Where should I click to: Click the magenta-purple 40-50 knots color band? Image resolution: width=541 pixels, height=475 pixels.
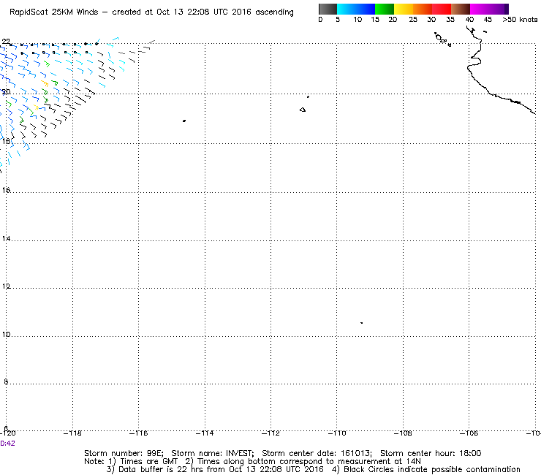click(489, 9)
